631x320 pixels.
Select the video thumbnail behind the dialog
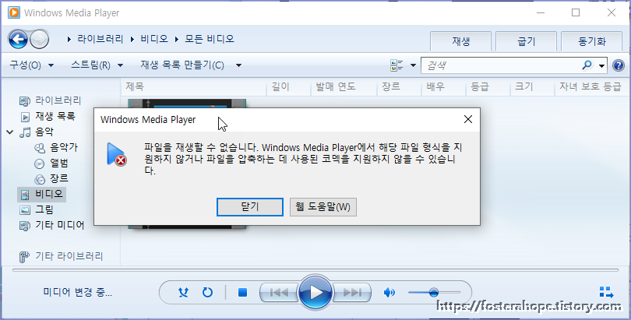click(187, 103)
